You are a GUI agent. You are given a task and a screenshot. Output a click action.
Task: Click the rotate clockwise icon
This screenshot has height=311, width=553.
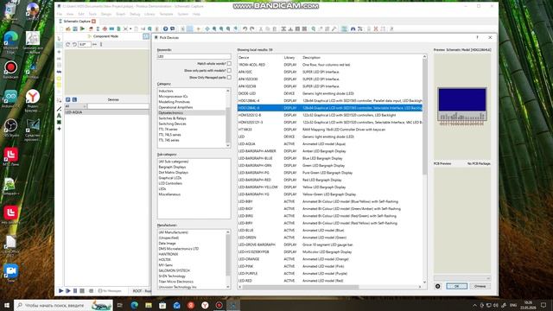[x=68, y=44]
